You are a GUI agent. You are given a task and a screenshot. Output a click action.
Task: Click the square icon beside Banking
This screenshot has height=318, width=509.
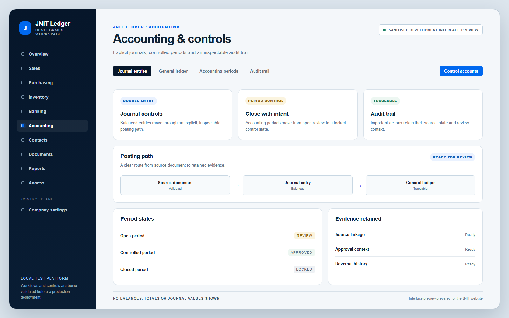(x=23, y=111)
